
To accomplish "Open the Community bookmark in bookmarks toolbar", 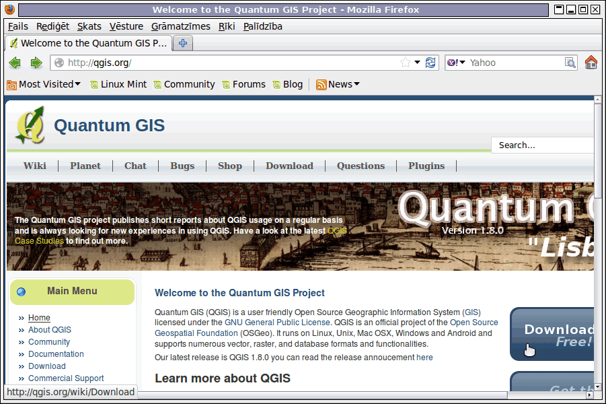I will pos(184,84).
